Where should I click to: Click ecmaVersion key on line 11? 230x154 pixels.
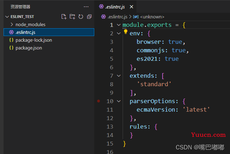point(156,110)
